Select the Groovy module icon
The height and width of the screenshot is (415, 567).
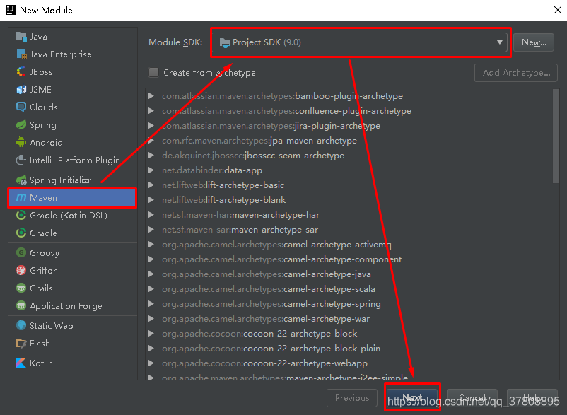[x=21, y=253]
